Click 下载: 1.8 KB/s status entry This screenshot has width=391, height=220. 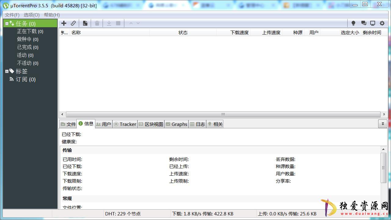(203, 214)
